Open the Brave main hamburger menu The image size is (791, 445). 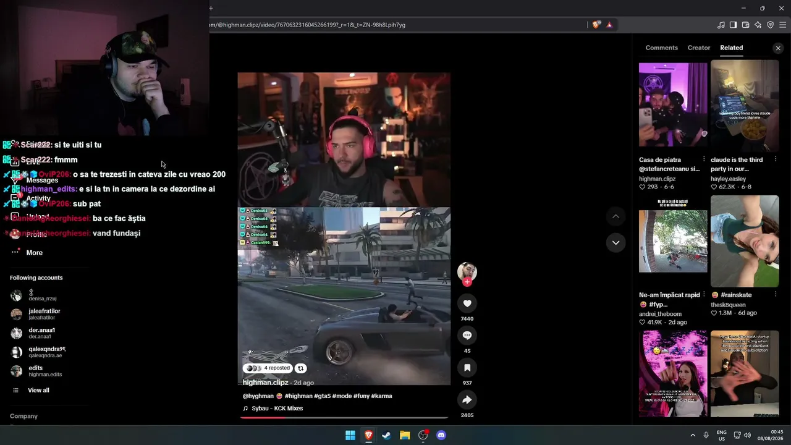tap(783, 25)
